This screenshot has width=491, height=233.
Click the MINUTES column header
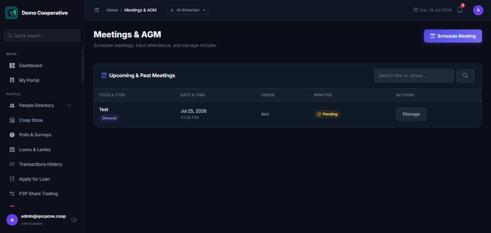point(323,95)
